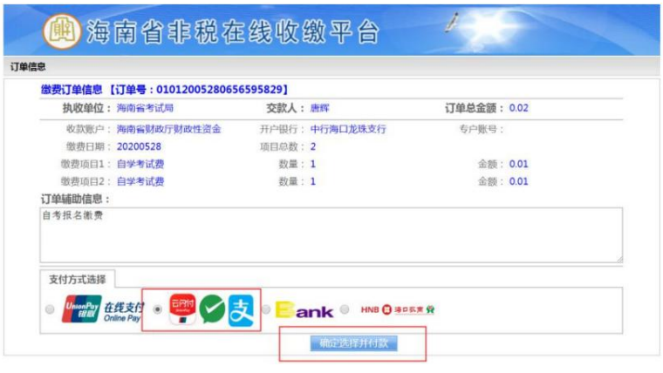Click the HNB Haikou bank logo

coord(398,310)
